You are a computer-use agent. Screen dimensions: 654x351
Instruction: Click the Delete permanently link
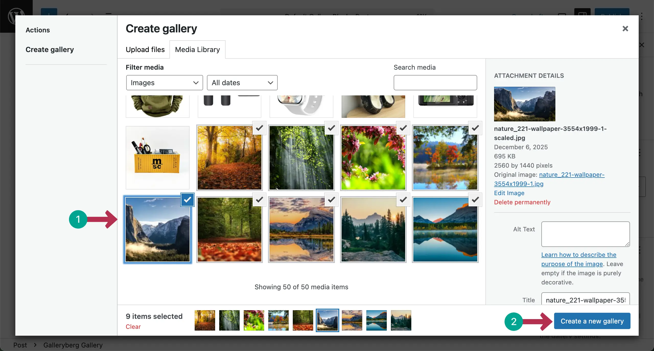click(522, 202)
